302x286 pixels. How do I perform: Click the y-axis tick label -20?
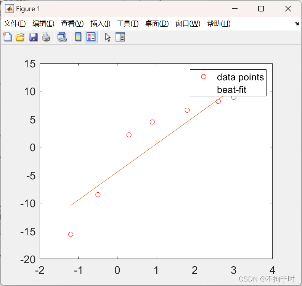tap(28, 260)
